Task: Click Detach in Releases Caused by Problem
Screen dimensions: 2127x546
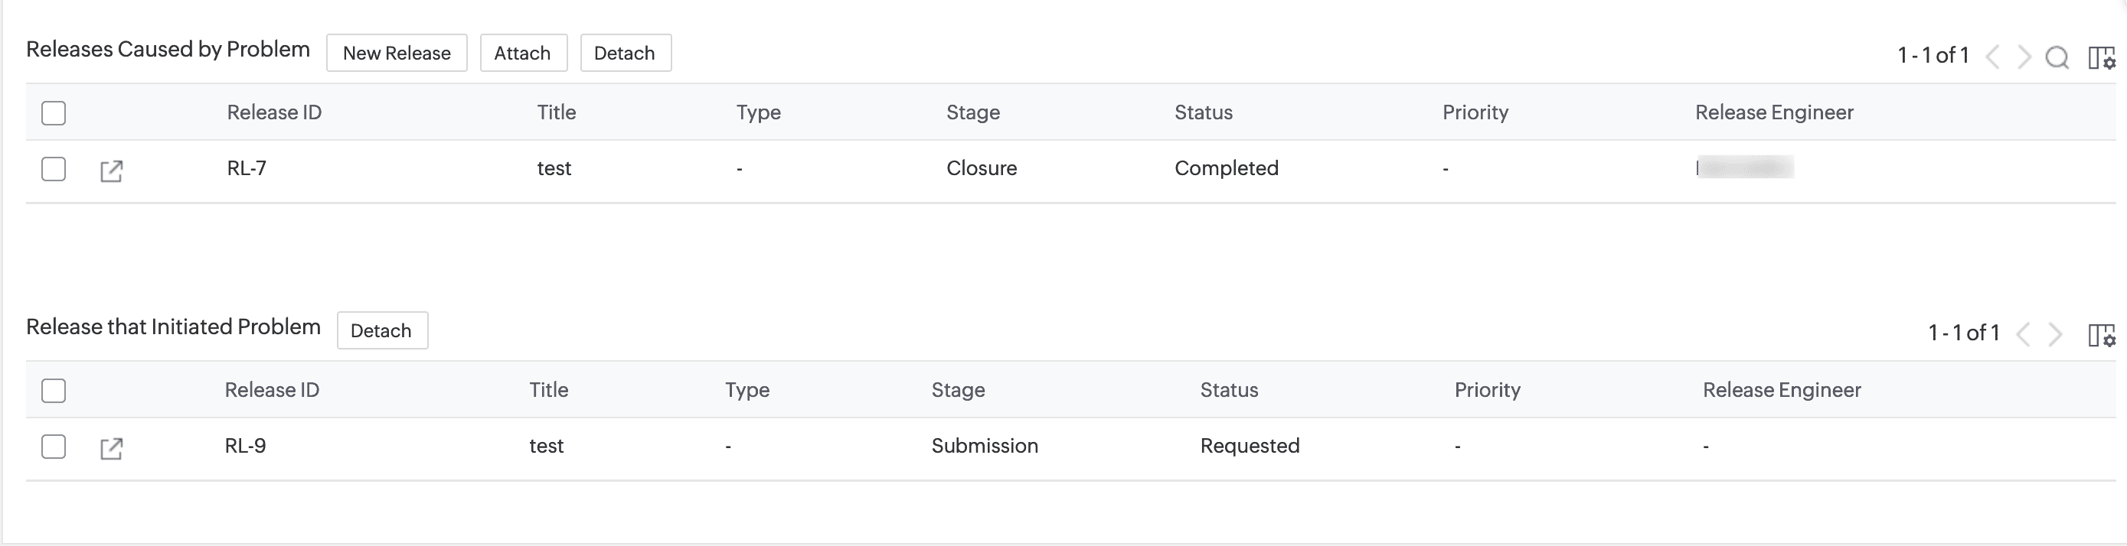Action: point(624,54)
